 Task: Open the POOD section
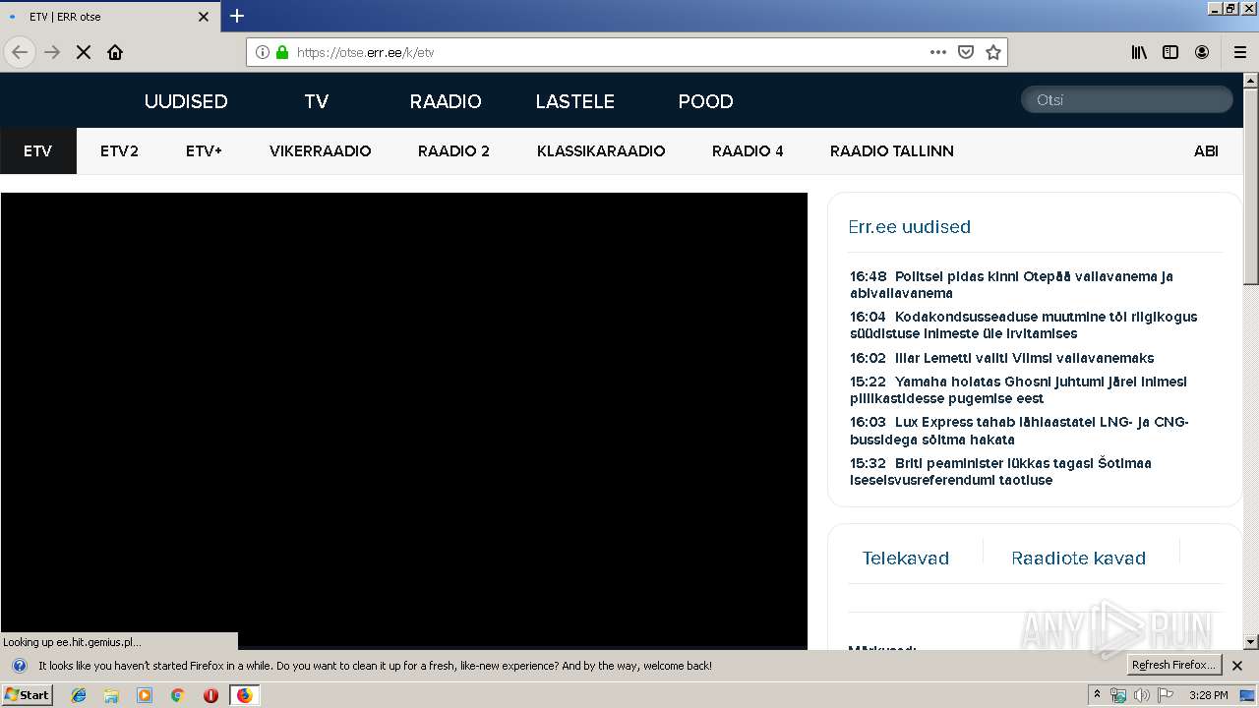coord(705,101)
